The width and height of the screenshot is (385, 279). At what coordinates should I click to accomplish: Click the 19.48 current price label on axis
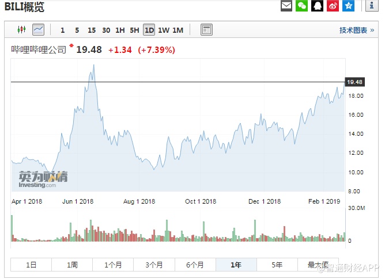coord(354,82)
